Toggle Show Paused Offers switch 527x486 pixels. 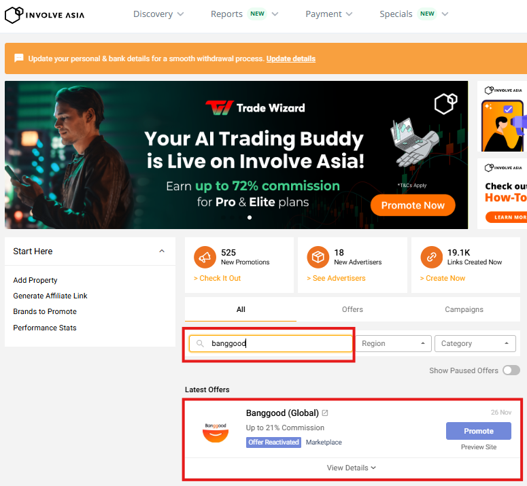(511, 370)
